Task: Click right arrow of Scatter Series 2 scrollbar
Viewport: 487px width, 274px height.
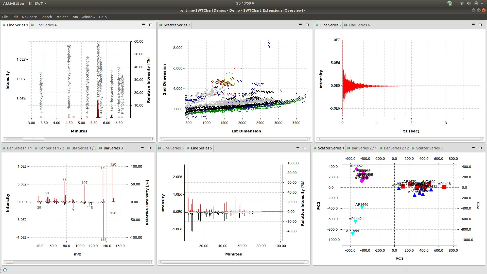Action: click(309, 139)
